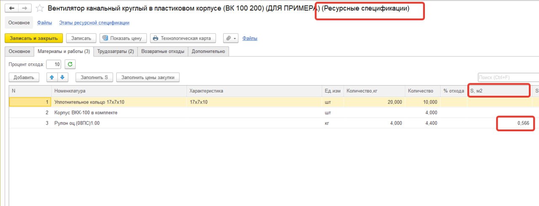Viewport: 539px width, 206px height.
Task: Add to favorites with the star icon
Action: point(40,8)
